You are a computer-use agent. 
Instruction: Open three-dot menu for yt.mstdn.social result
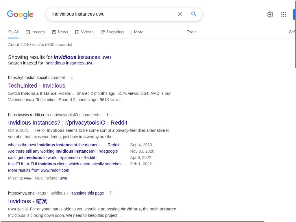click(x=72, y=77)
